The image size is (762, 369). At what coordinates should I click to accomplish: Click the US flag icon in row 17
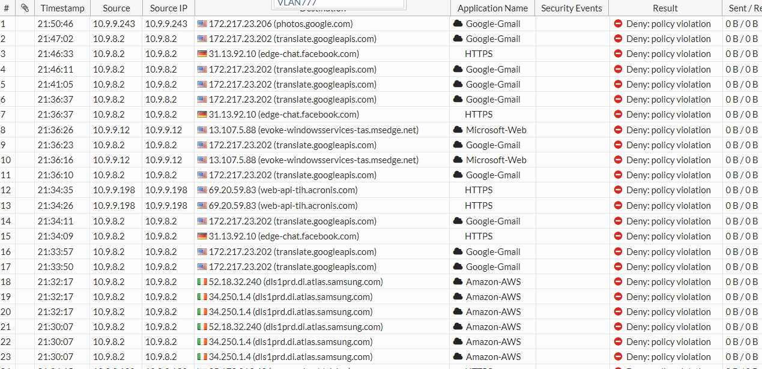click(x=202, y=267)
